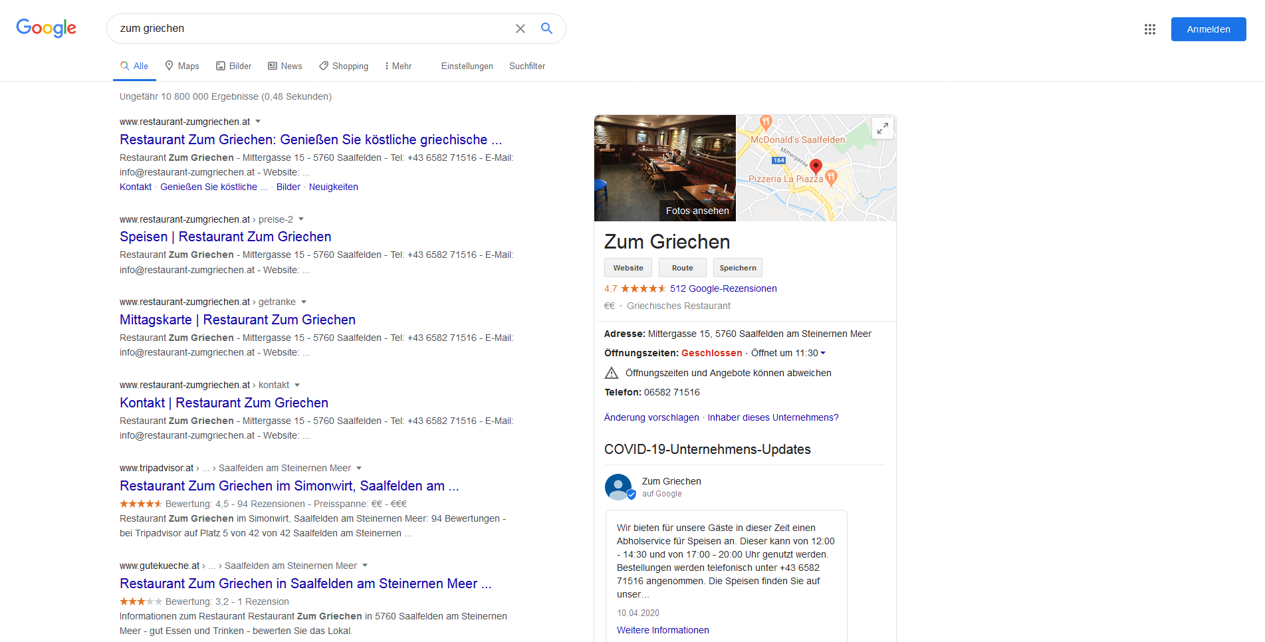Open Einstellungen menu
The image size is (1265, 642).
(x=467, y=66)
